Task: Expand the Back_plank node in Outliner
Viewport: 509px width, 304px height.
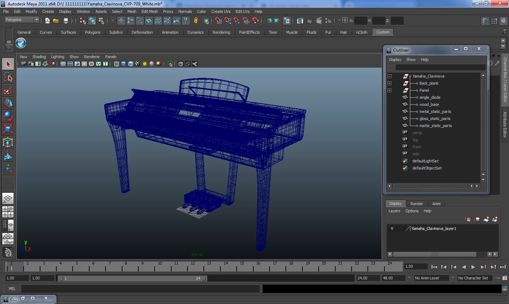Action: [x=390, y=83]
